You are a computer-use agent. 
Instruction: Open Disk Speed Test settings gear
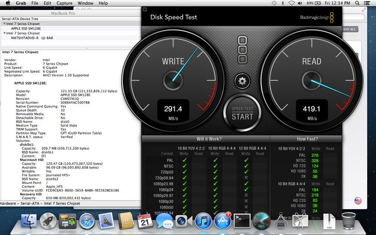242,81
